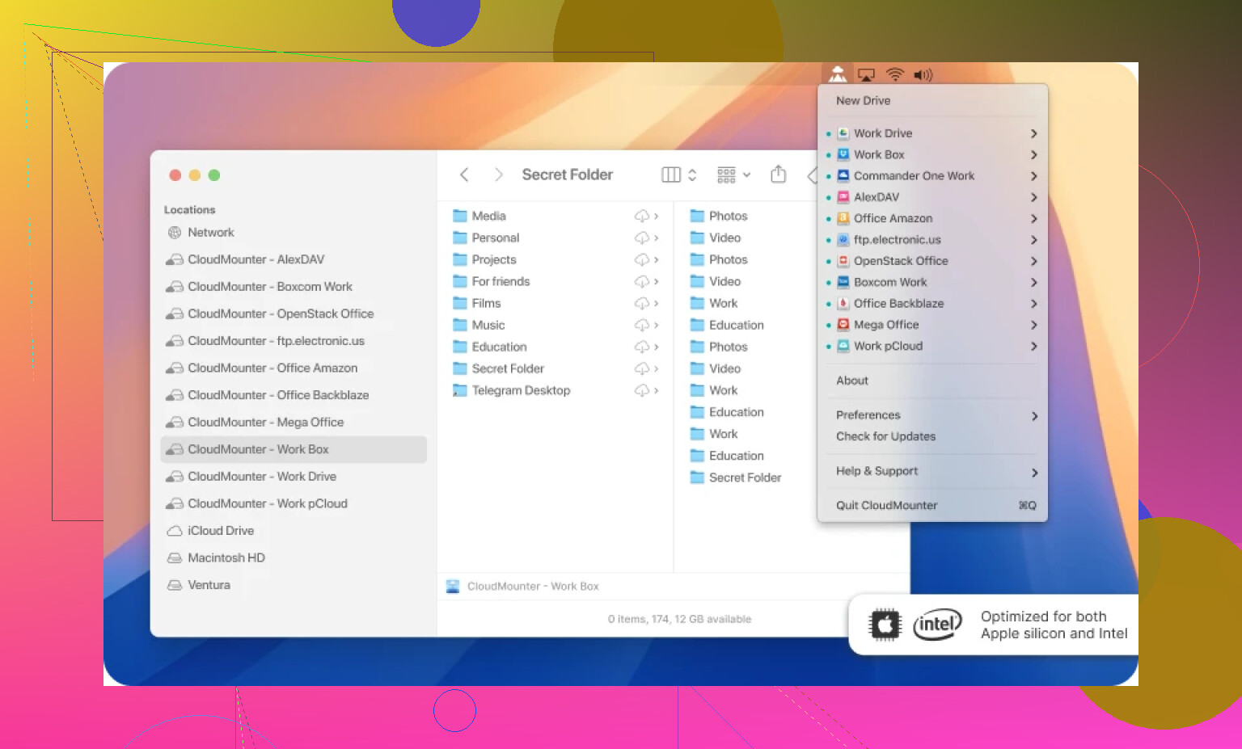Expand the Mega Office submenu arrow
Screen dimensions: 1242x749
click(x=1033, y=325)
